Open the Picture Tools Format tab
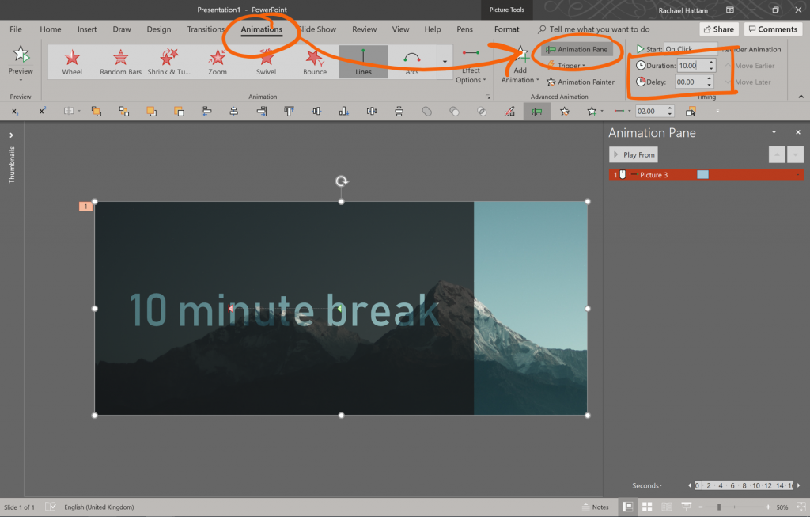The image size is (810, 517). pyautogui.click(x=505, y=29)
